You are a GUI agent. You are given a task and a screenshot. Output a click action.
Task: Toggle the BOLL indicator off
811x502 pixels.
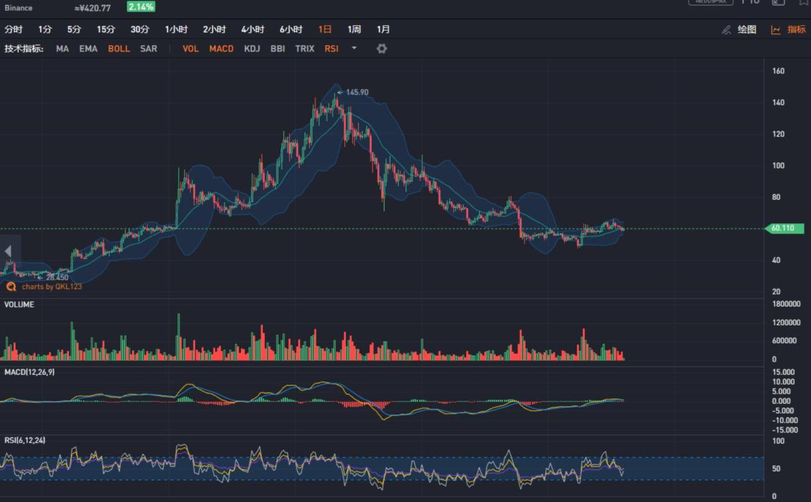(x=119, y=48)
